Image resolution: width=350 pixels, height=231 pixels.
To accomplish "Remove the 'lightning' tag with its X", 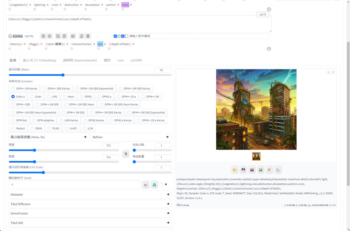I will [48, 5].
